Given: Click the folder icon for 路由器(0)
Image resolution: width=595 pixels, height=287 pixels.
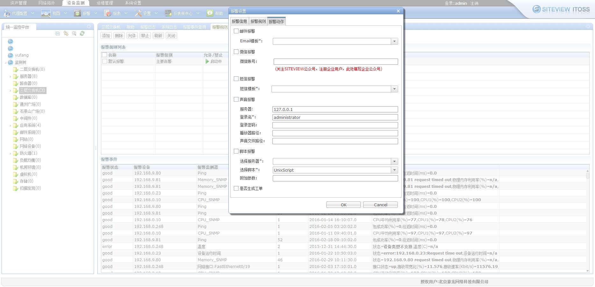Looking at the screenshot, I should (x=15, y=83).
